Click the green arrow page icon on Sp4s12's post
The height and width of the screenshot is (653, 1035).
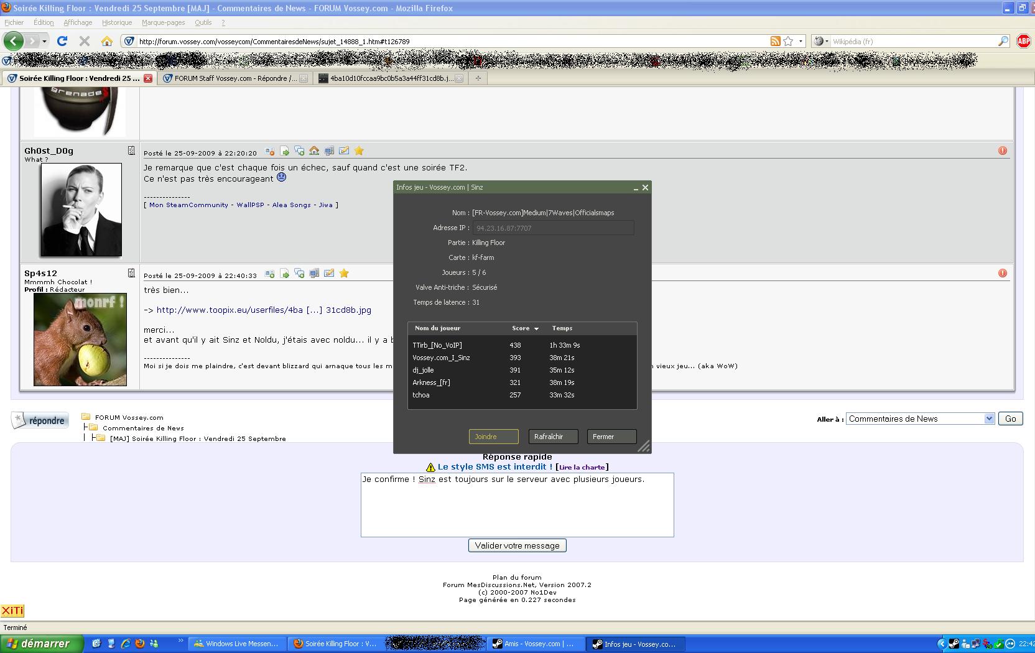(x=284, y=273)
